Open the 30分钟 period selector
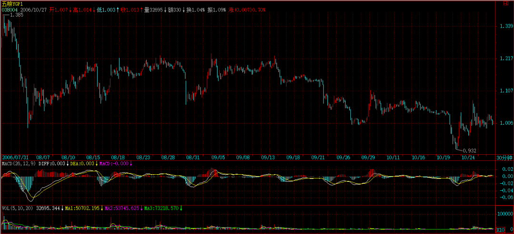 tap(504, 157)
